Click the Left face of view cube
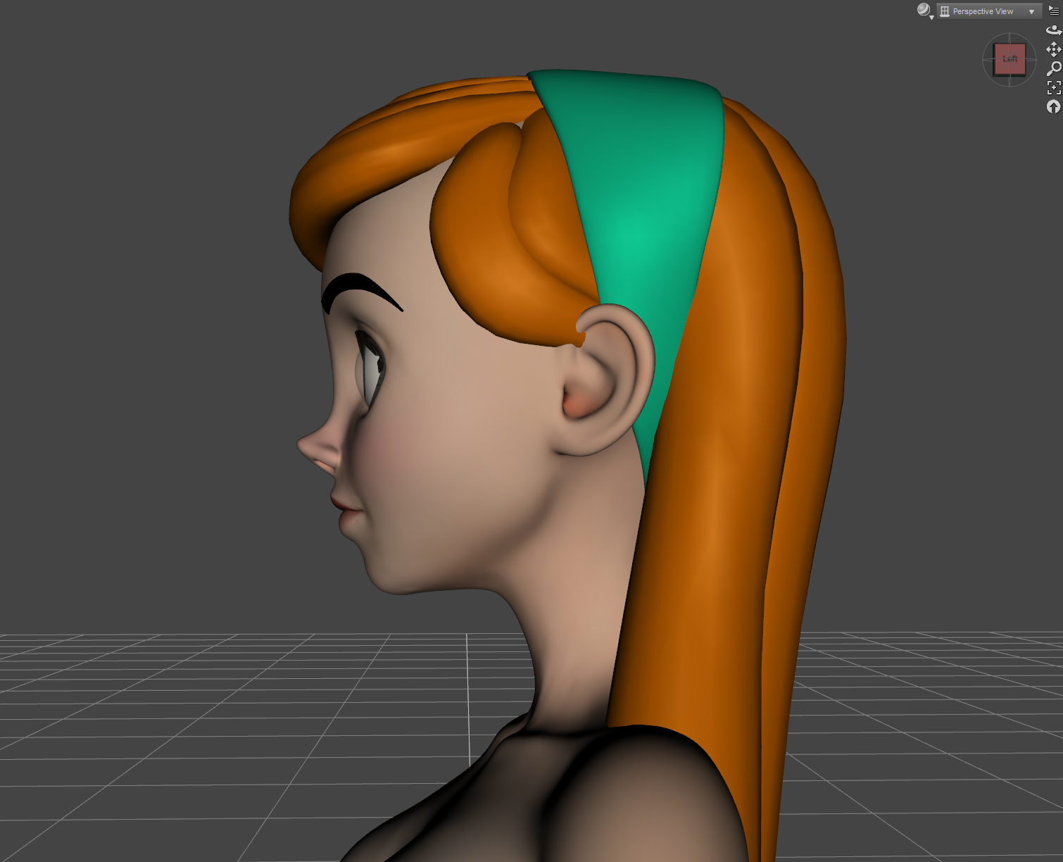The height and width of the screenshot is (862, 1063). 1009,59
